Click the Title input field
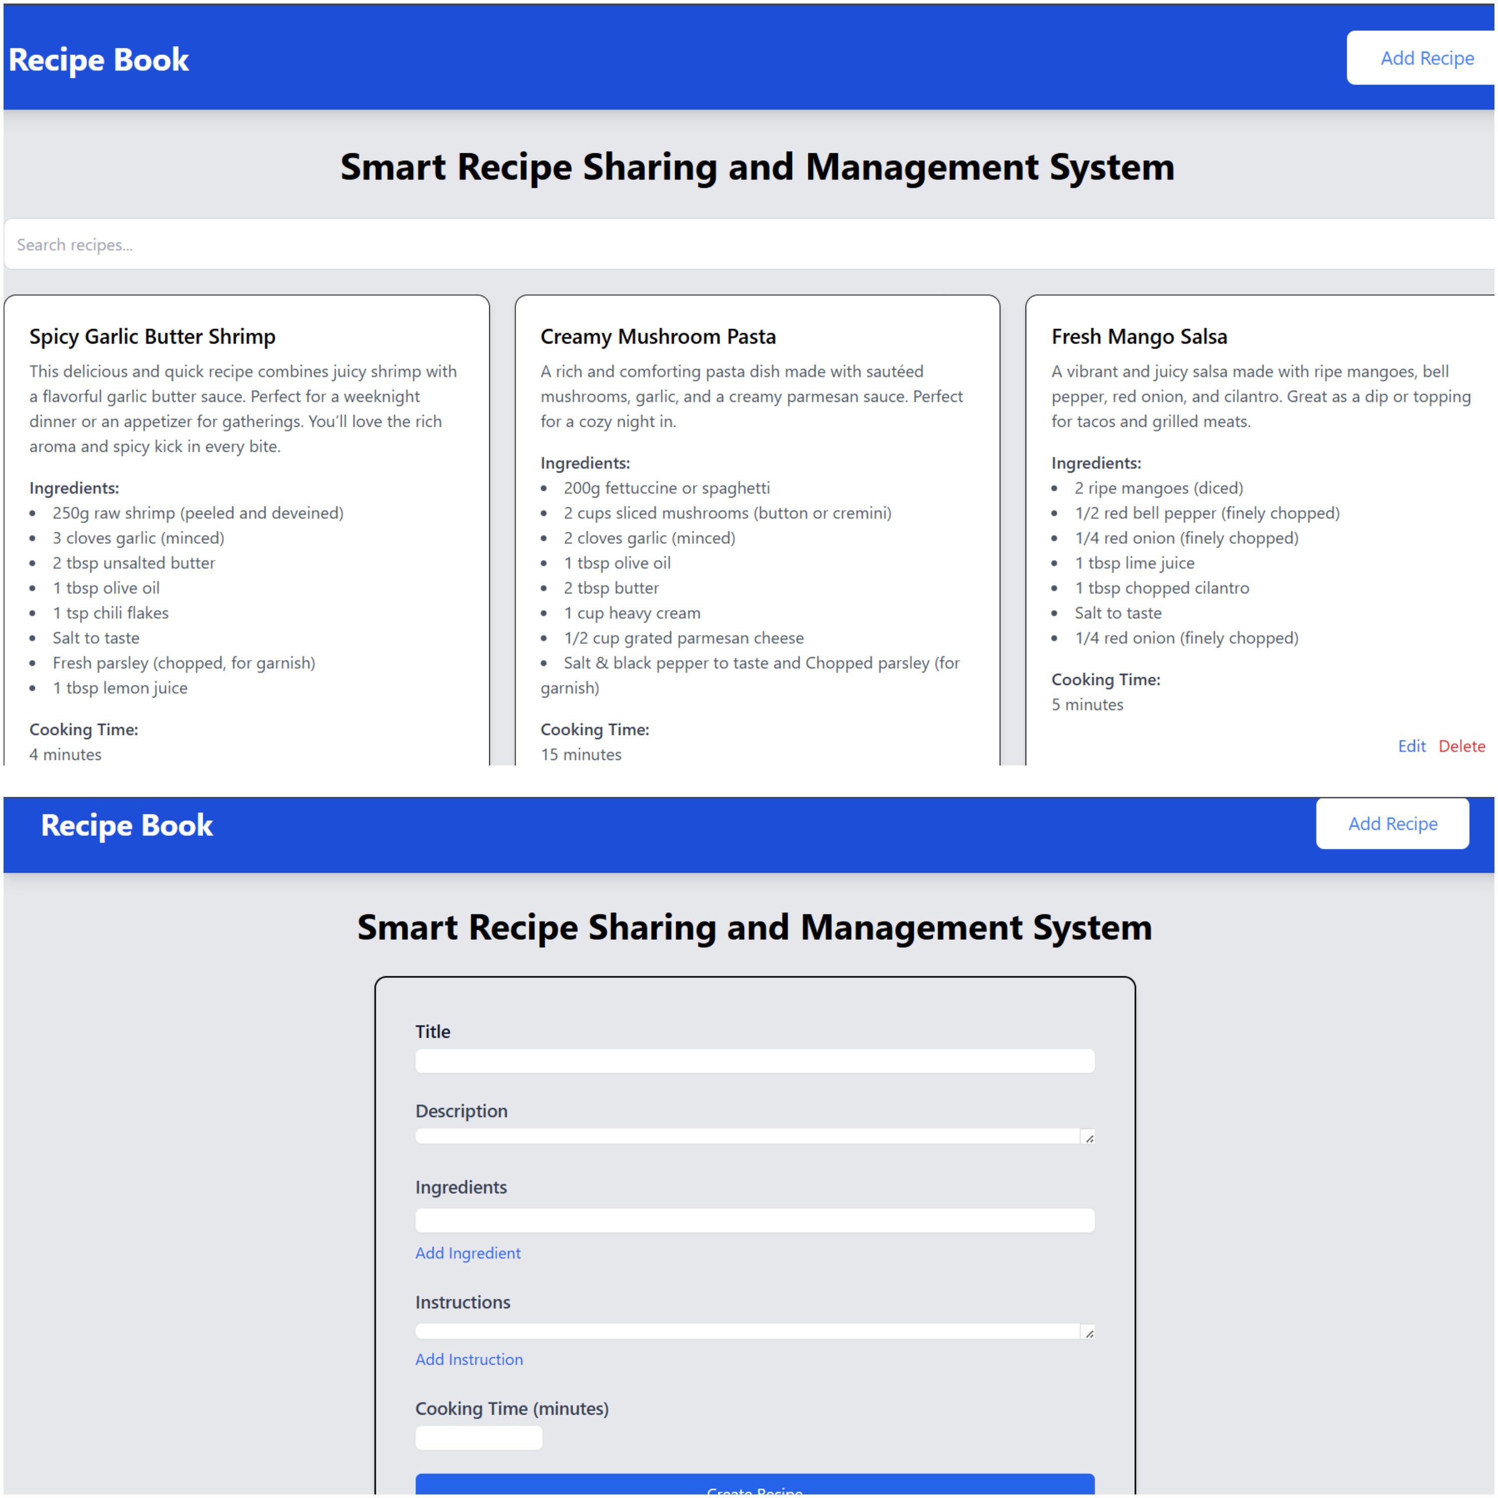Viewport: 1498px width, 1498px height. [x=754, y=1061]
